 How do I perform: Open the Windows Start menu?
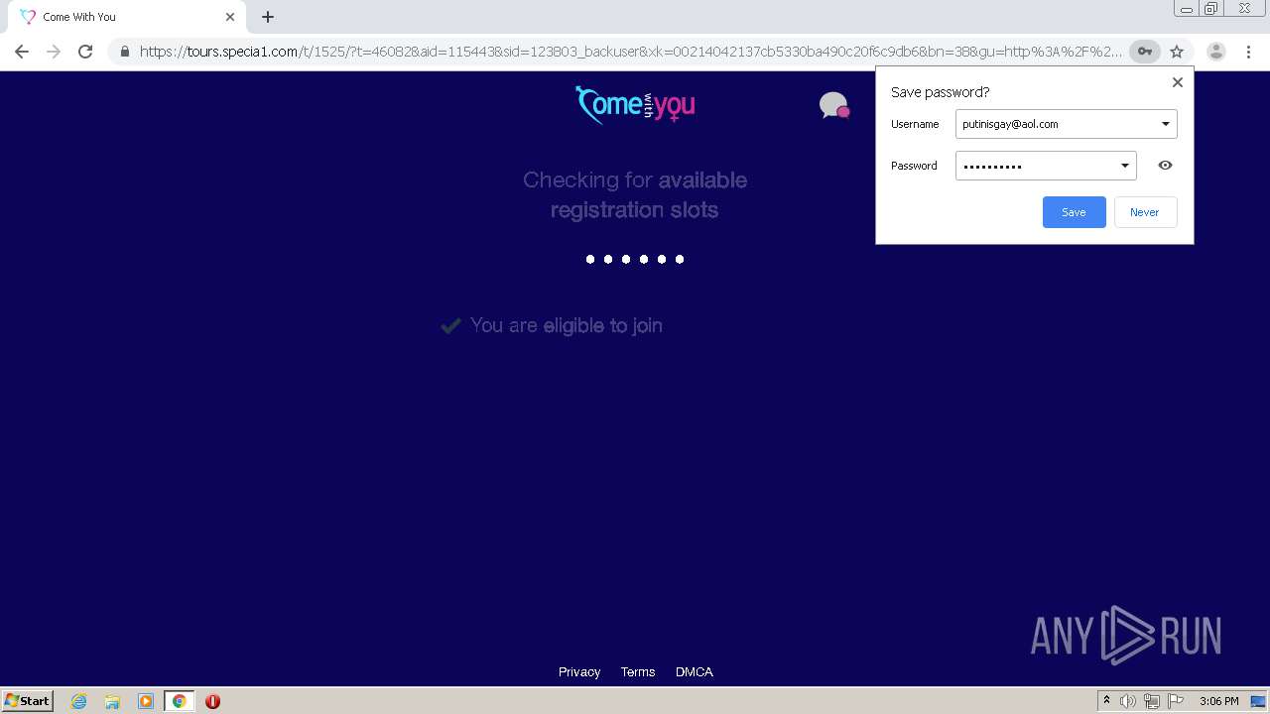pos(28,701)
